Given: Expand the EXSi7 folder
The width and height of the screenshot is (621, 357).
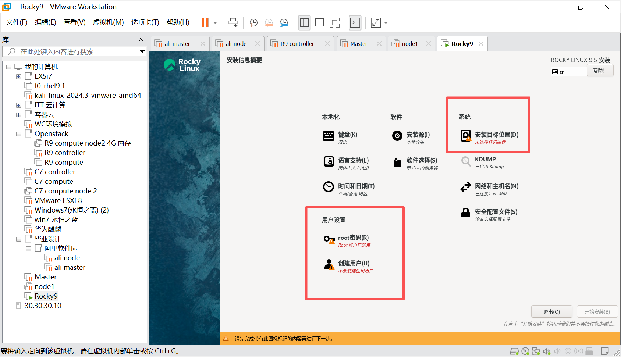Looking at the screenshot, I should [x=18, y=76].
